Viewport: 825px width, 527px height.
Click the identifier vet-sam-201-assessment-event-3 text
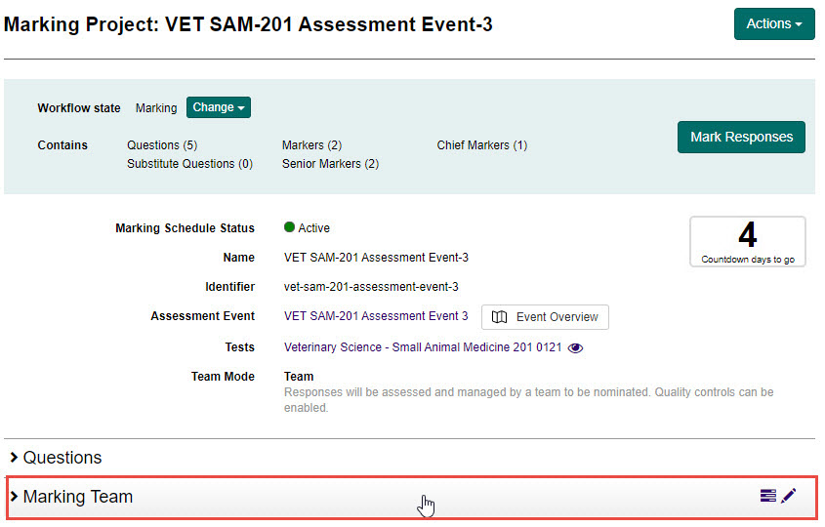(371, 287)
